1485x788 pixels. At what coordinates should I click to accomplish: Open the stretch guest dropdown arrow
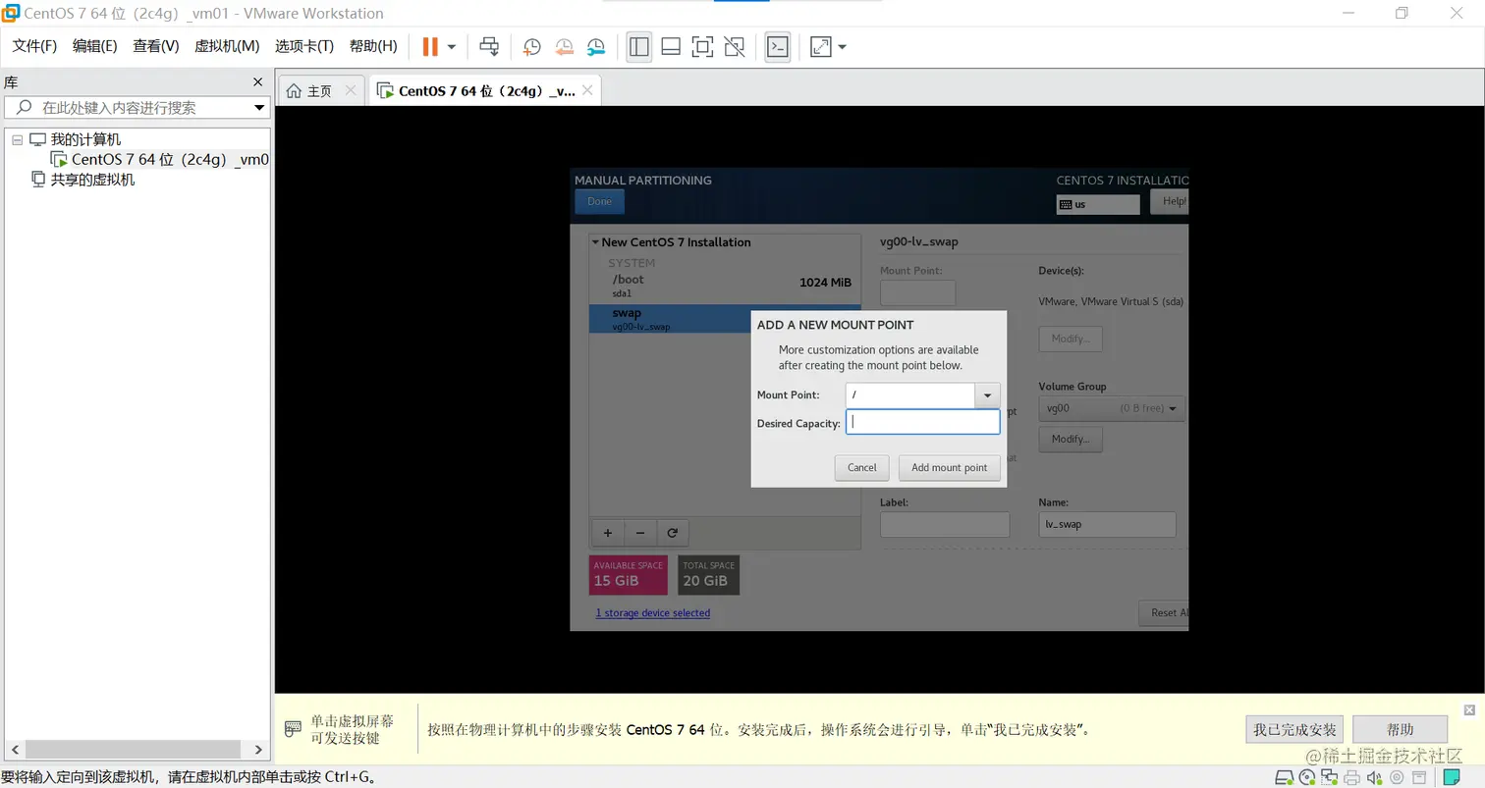click(x=842, y=46)
